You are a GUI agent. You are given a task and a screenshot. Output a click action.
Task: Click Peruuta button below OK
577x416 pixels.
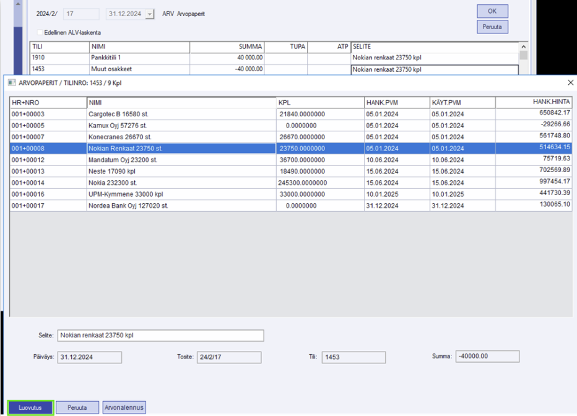tap(492, 27)
